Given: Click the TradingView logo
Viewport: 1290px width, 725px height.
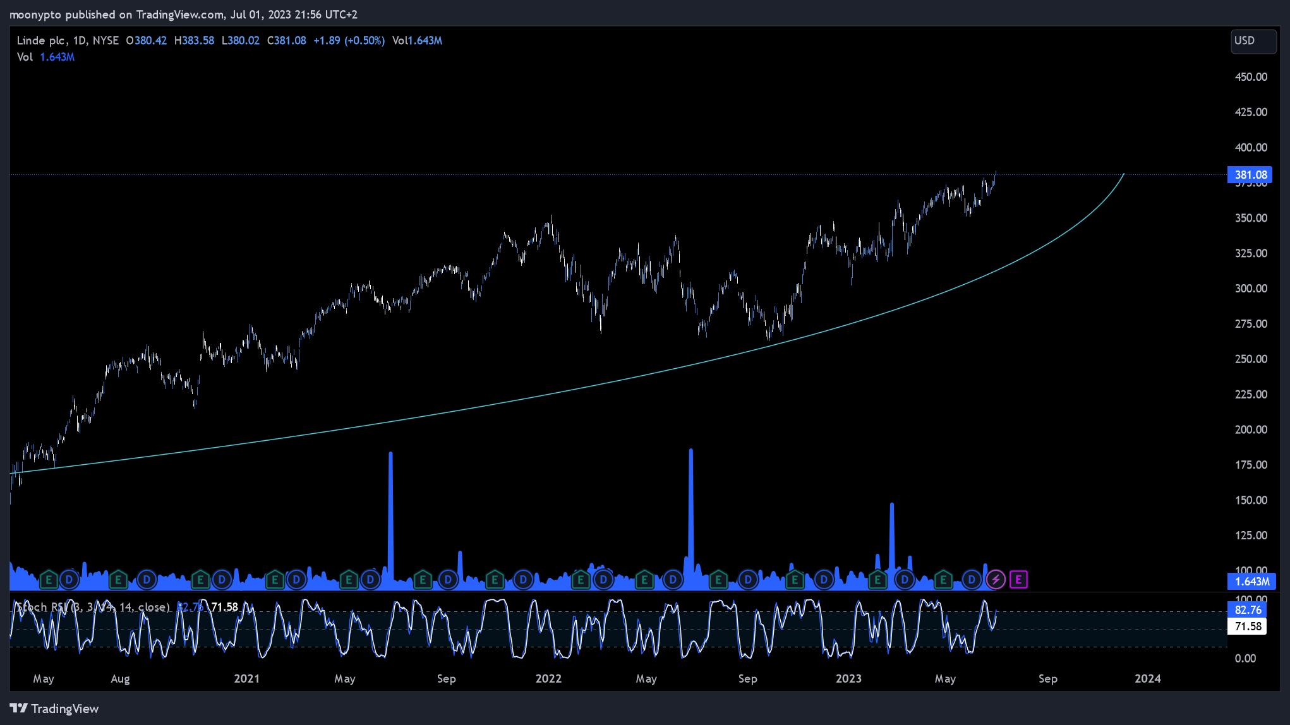Looking at the screenshot, I should (54, 709).
